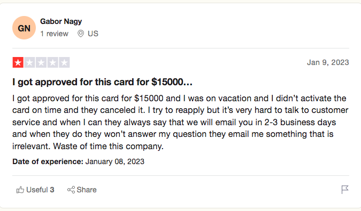Click the 'Date of experience' line

pyautogui.click(x=78, y=161)
